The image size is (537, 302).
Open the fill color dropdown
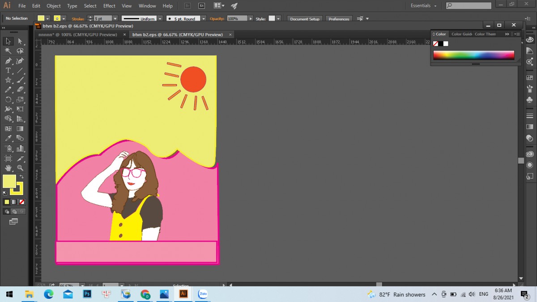(x=48, y=19)
